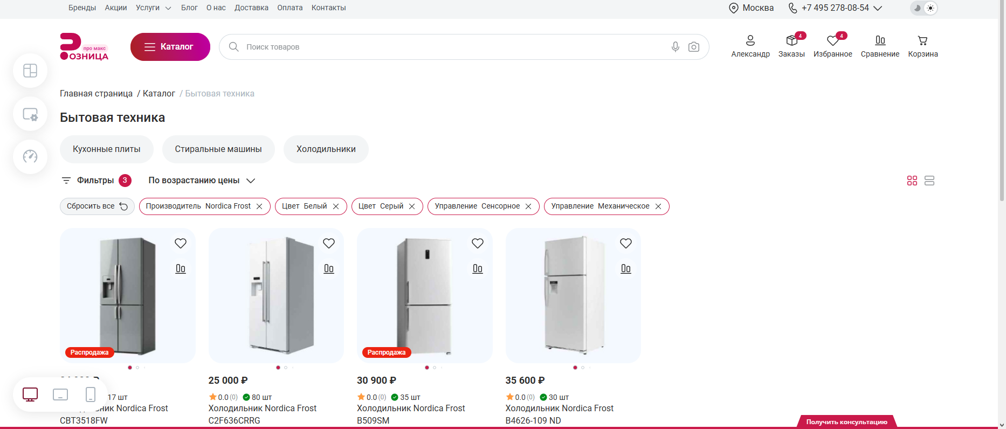Select the Стиральные машины category chip

coord(218,149)
